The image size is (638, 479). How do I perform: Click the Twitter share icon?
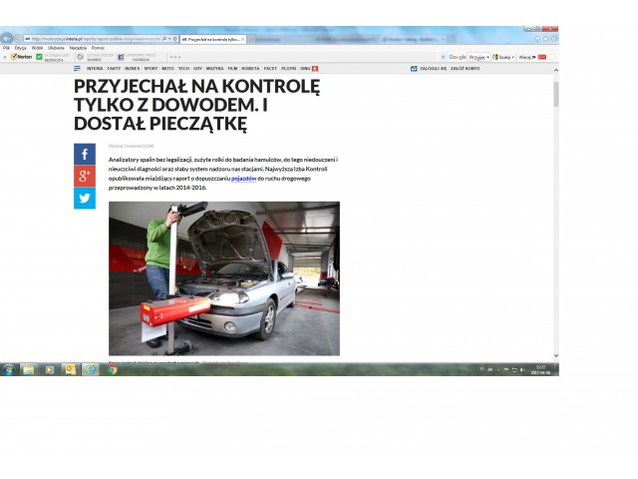[x=84, y=199]
